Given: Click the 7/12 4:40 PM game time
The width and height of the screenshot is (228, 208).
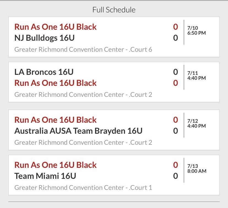Looking at the screenshot, I should point(196,123).
